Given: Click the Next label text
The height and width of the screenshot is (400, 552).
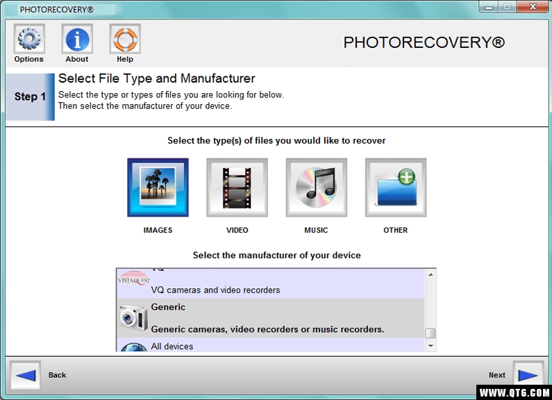Looking at the screenshot, I should [497, 375].
